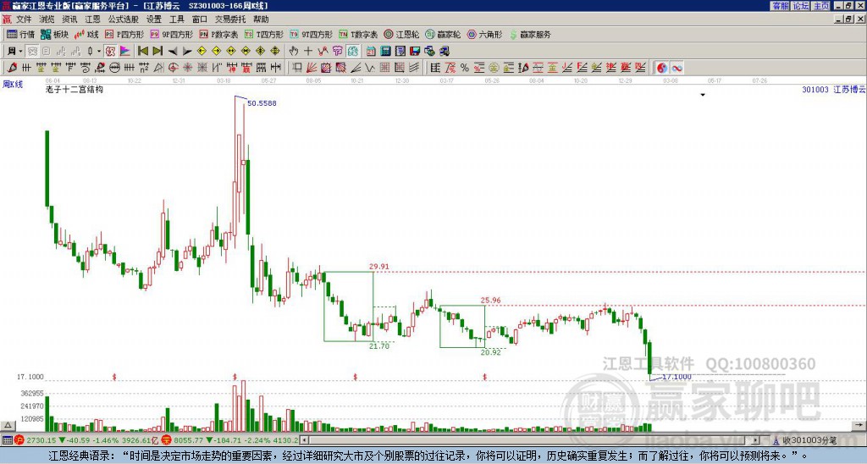867x464 pixels.
Task: Open the 赢家轮 wheel tool
Action: tap(443, 34)
